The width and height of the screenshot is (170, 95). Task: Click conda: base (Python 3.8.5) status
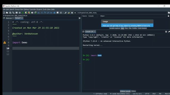pos(120,94)
